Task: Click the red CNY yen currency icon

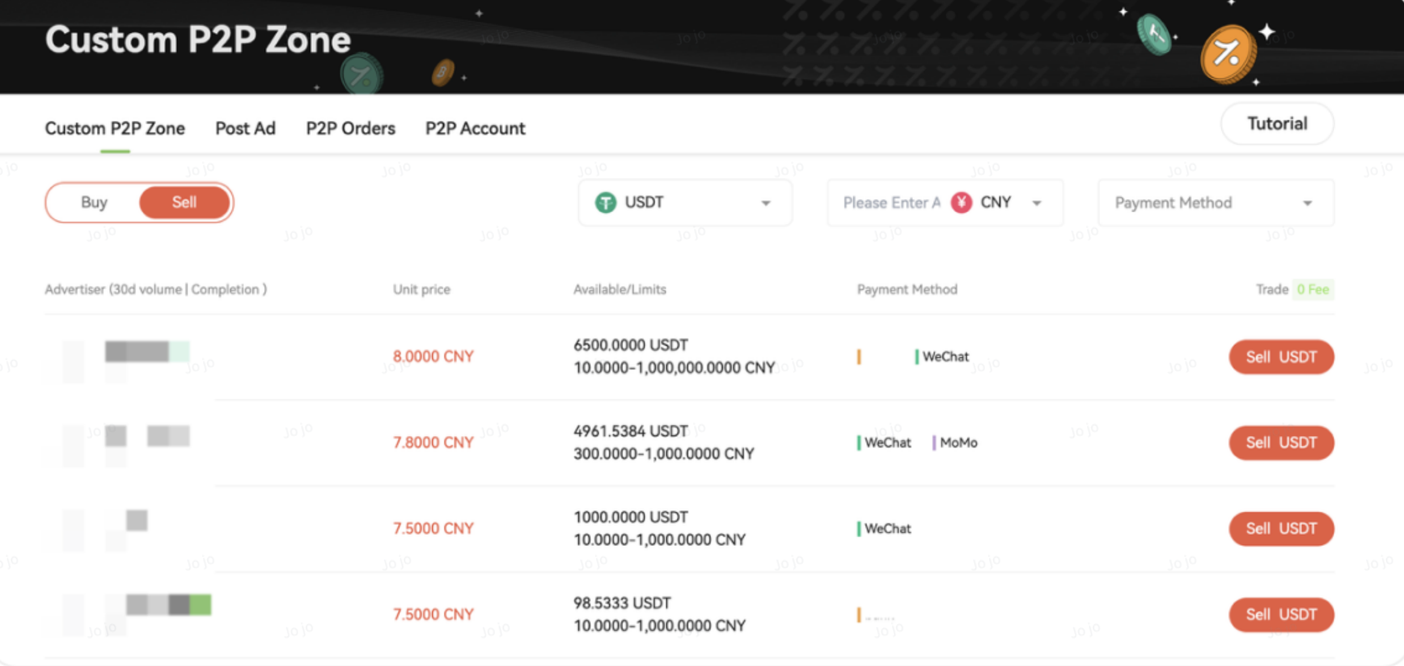Action: [x=961, y=203]
